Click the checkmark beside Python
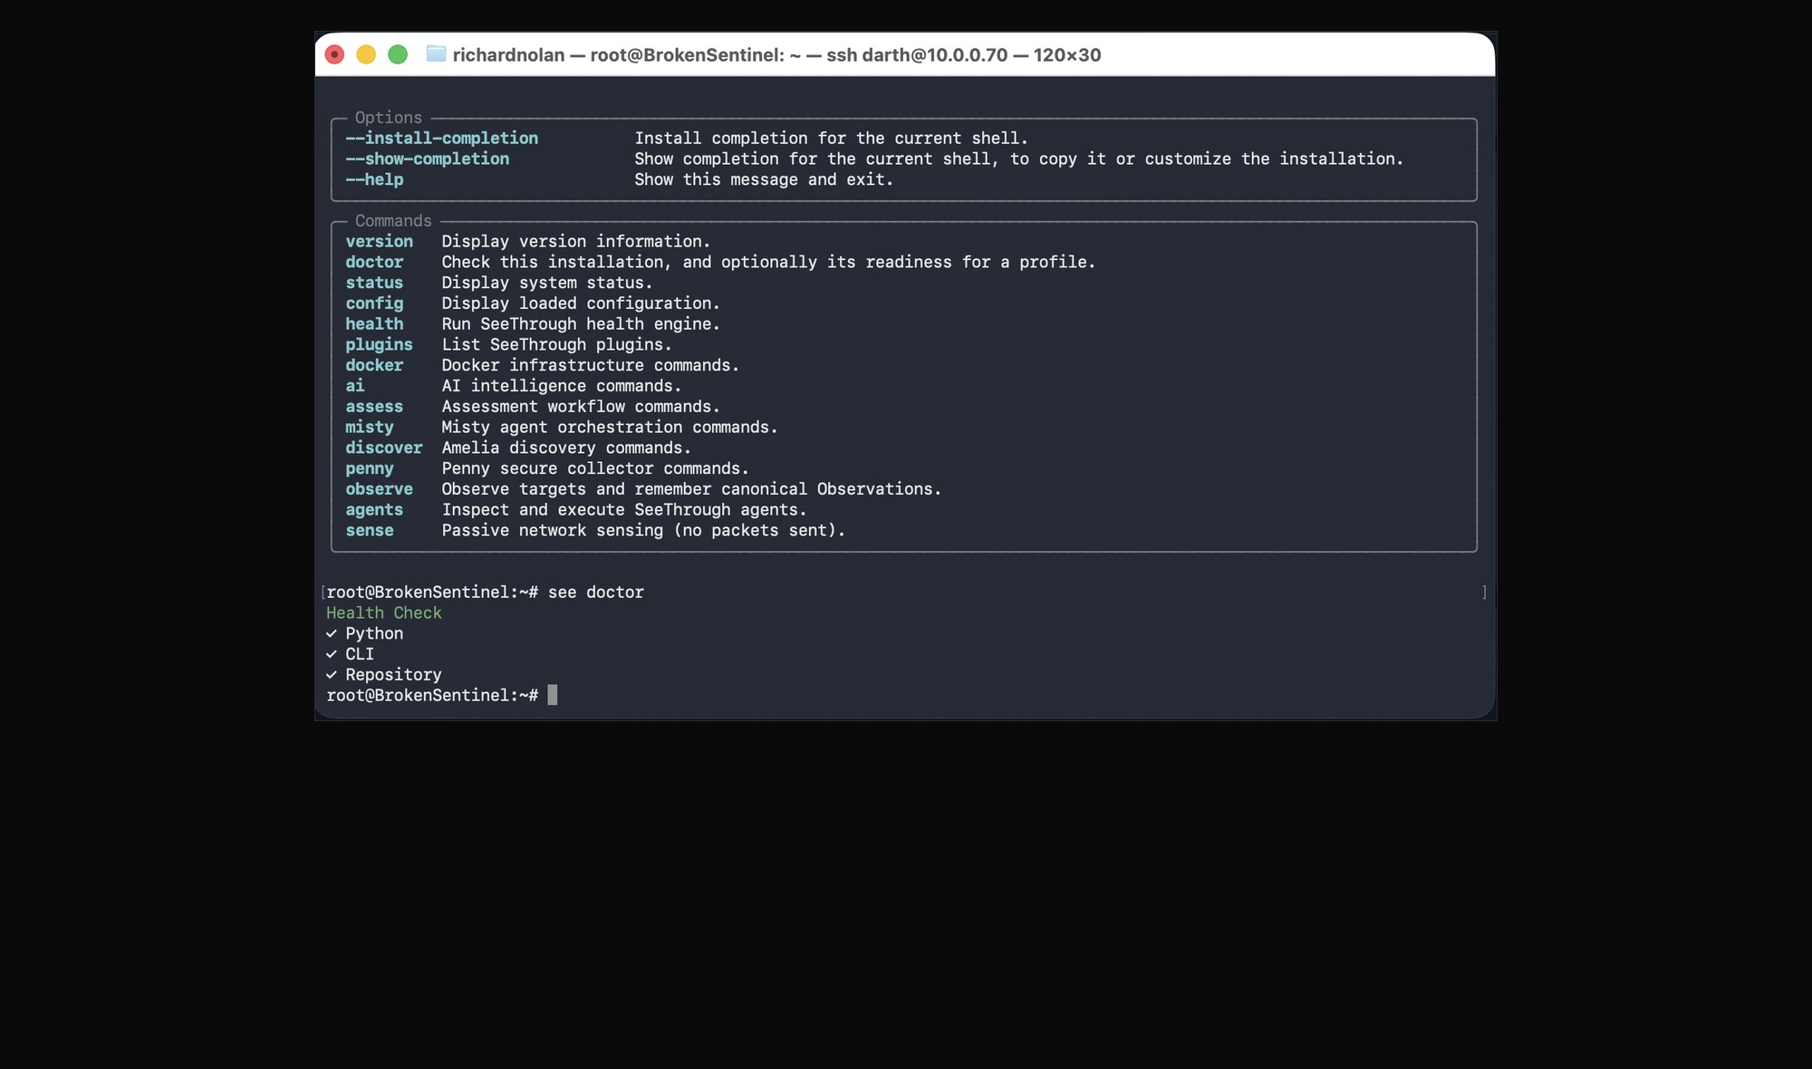 [x=332, y=634]
